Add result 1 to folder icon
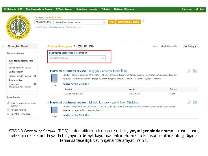The image size is (208, 156). 195,71
